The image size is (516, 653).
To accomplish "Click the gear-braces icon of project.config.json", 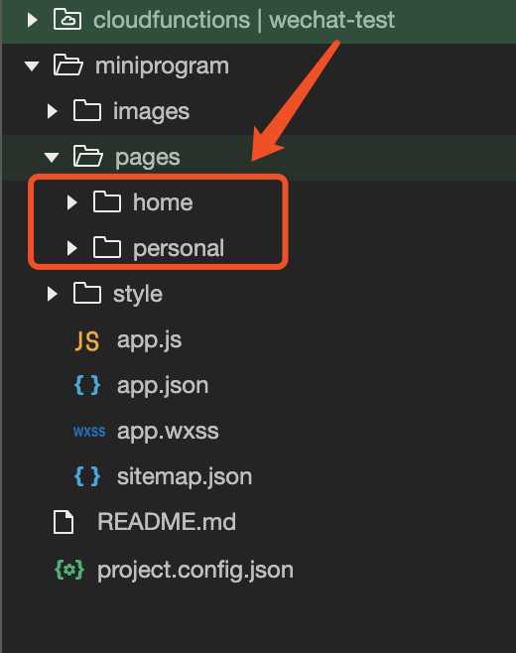I will coord(69,570).
